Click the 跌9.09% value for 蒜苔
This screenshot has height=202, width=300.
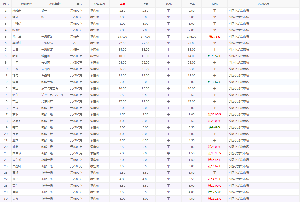214,127
